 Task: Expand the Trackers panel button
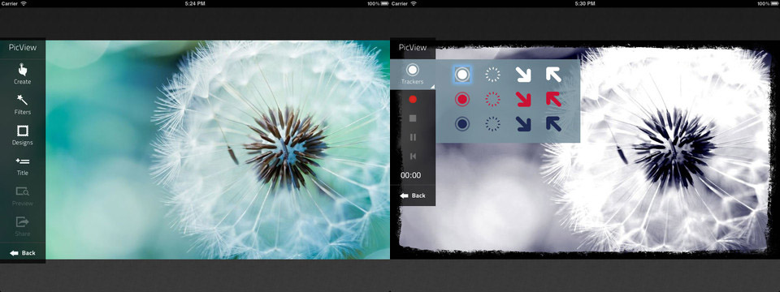coord(413,75)
